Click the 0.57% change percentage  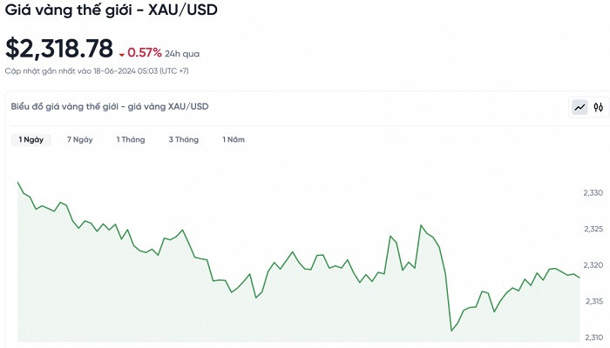(x=145, y=52)
